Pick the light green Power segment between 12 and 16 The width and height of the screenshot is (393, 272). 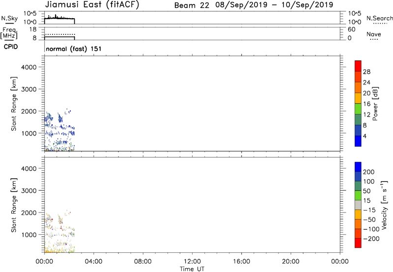(358, 109)
